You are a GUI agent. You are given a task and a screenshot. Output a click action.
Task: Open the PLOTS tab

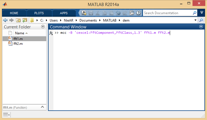click(39, 13)
